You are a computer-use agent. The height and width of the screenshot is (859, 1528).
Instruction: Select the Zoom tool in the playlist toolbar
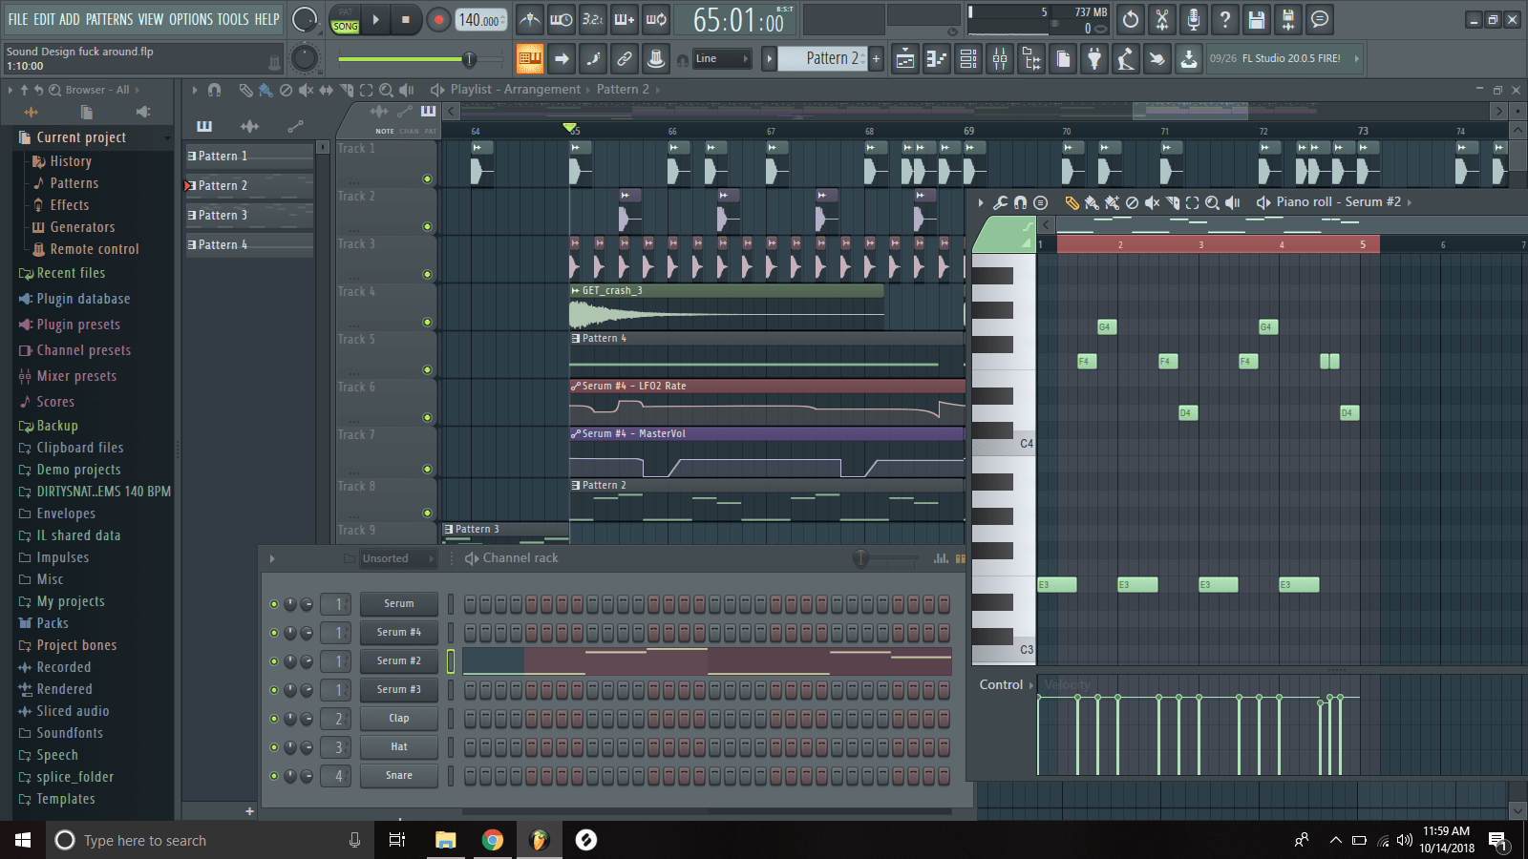(386, 90)
